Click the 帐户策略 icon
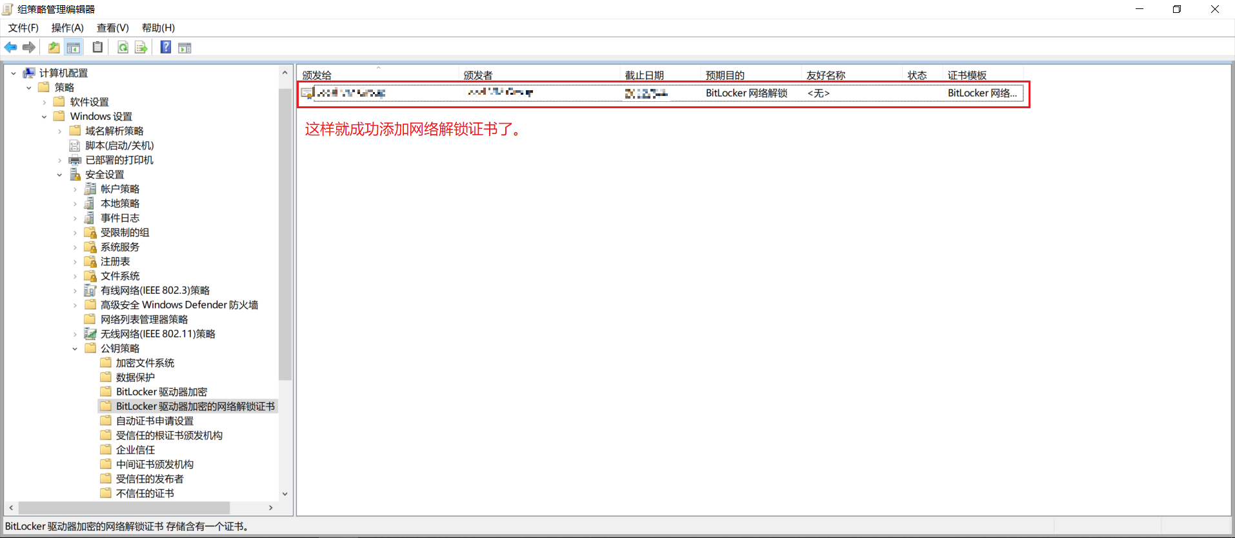This screenshot has width=1235, height=538. click(x=90, y=189)
